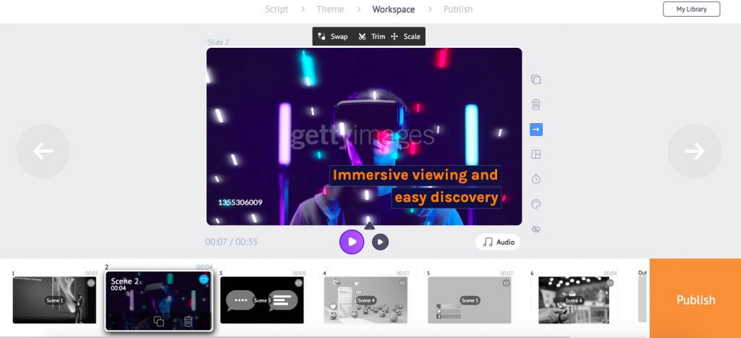Go to the Publish step in breadcrumb

458,9
